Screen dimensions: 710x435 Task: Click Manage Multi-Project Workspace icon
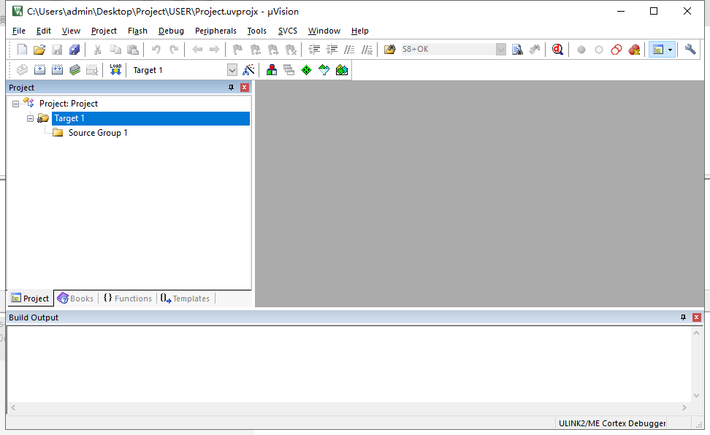[289, 70]
